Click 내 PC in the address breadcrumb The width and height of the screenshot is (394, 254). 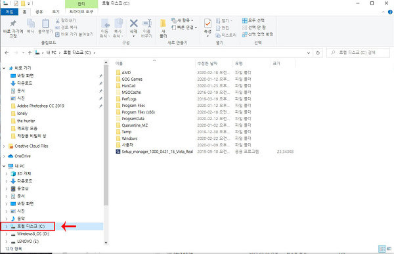click(x=51, y=53)
